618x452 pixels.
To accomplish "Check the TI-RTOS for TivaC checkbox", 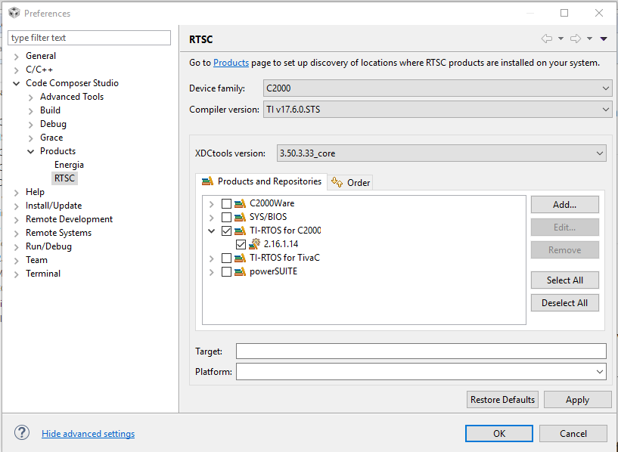I will [x=226, y=258].
